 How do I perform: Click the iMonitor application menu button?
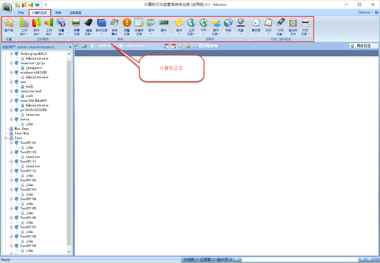pos(7,7)
